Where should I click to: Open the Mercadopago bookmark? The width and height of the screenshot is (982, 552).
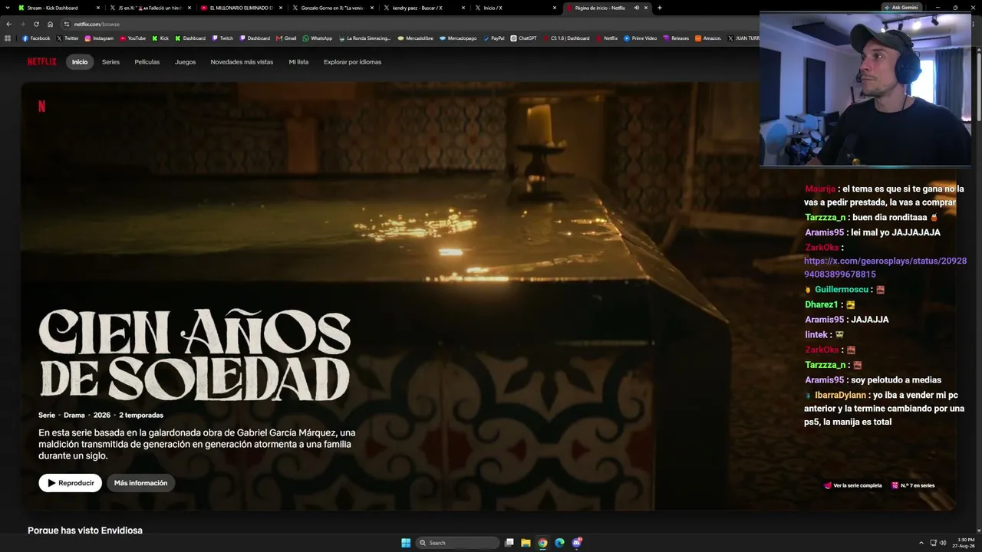(458, 38)
